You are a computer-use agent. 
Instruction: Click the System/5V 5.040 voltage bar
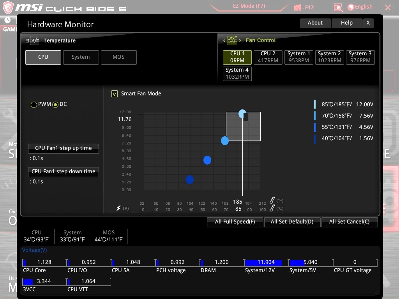click(x=311, y=262)
